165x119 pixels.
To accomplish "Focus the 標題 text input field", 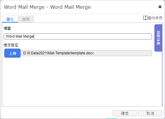I will click(x=78, y=36).
